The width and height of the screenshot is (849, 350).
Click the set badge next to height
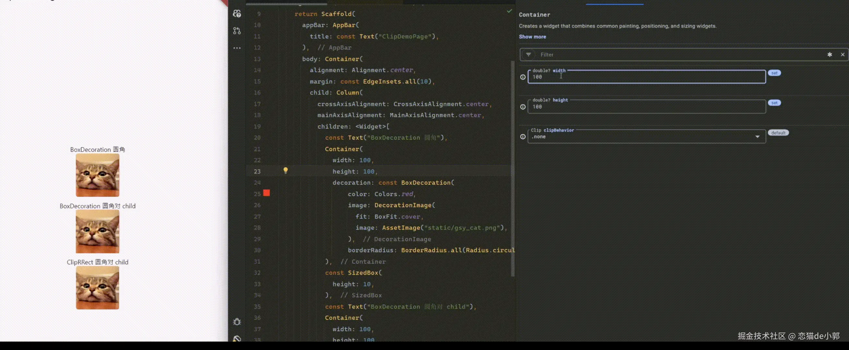(774, 103)
